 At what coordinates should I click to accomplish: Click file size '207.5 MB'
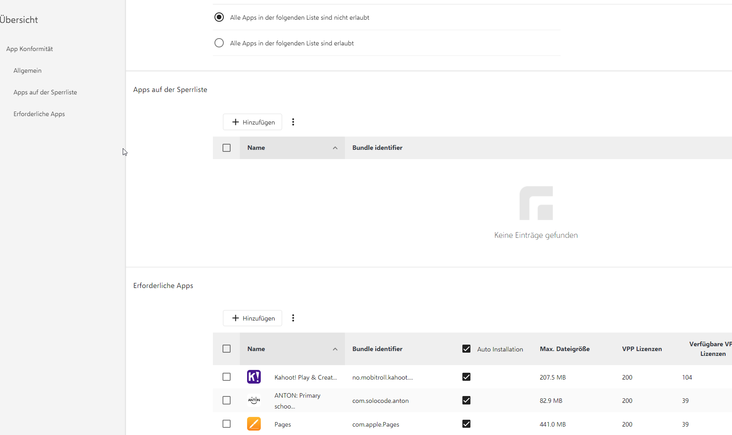tap(553, 378)
